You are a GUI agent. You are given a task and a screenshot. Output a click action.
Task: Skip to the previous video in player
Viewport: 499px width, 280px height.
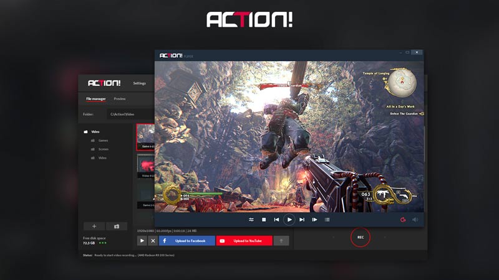[x=276, y=220]
